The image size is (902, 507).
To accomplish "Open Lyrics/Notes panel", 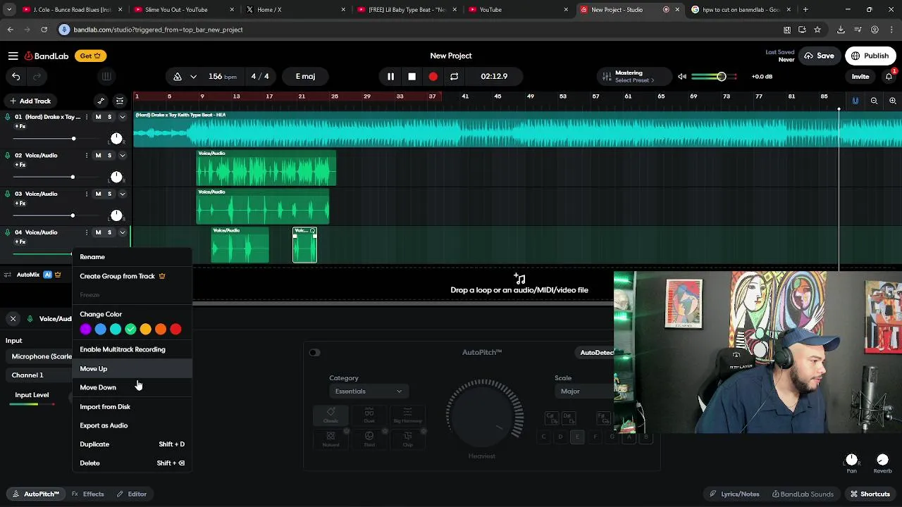I will [x=734, y=494].
